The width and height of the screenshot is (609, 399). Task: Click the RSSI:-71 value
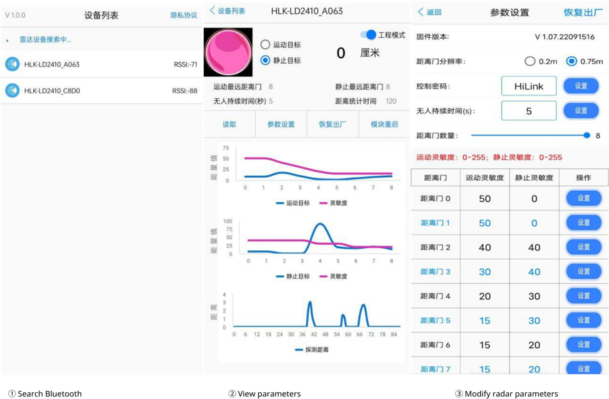click(185, 64)
